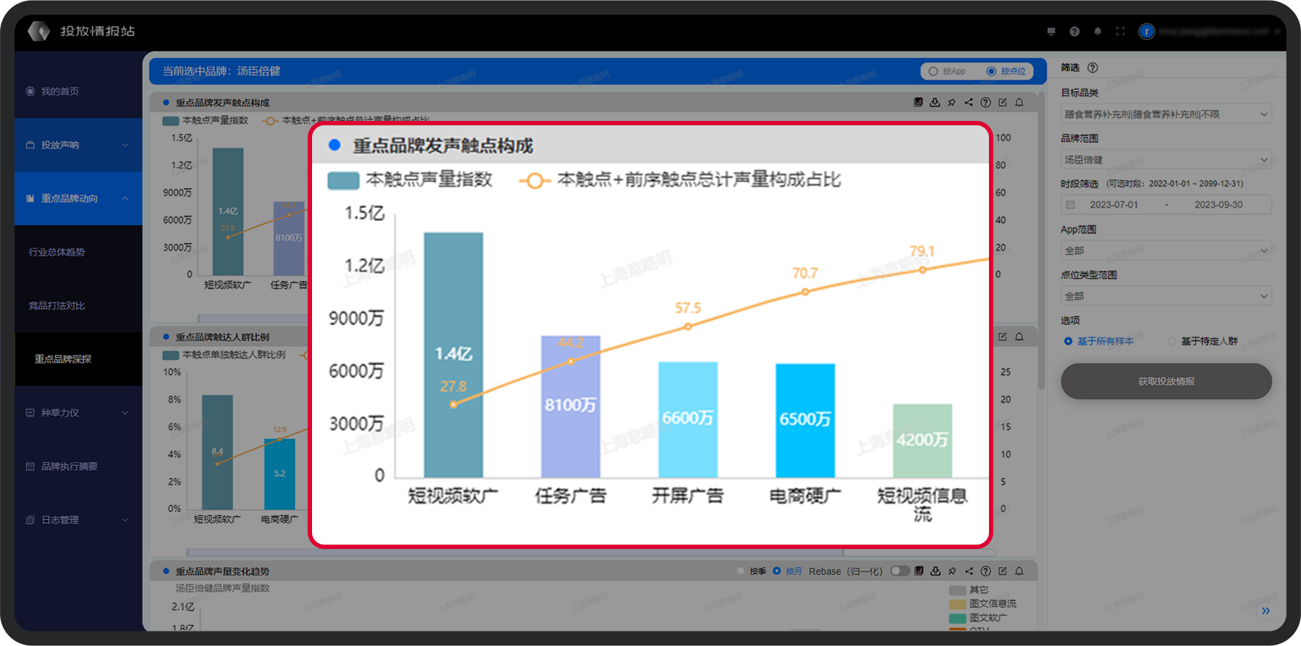Click the 其它 legend color swatch

point(958,590)
